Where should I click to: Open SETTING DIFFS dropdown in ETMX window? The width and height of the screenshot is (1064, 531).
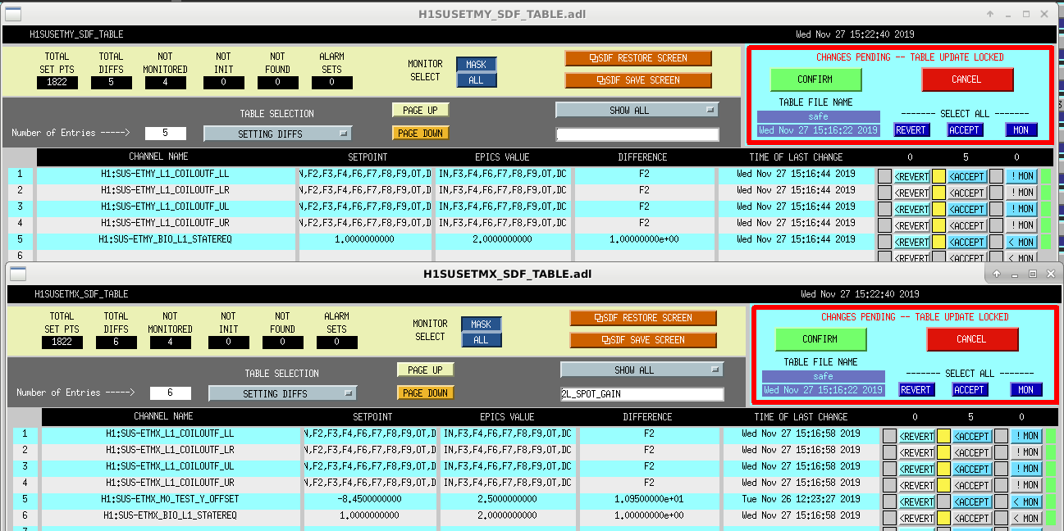[282, 393]
